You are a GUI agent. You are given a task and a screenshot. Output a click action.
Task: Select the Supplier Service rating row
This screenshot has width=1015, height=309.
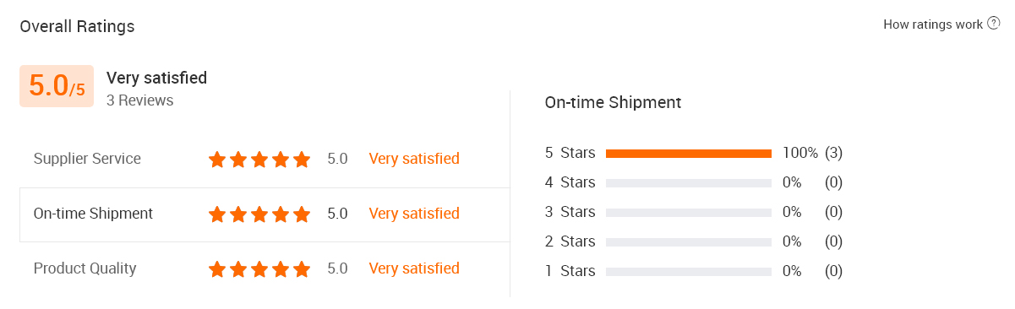[x=265, y=159]
